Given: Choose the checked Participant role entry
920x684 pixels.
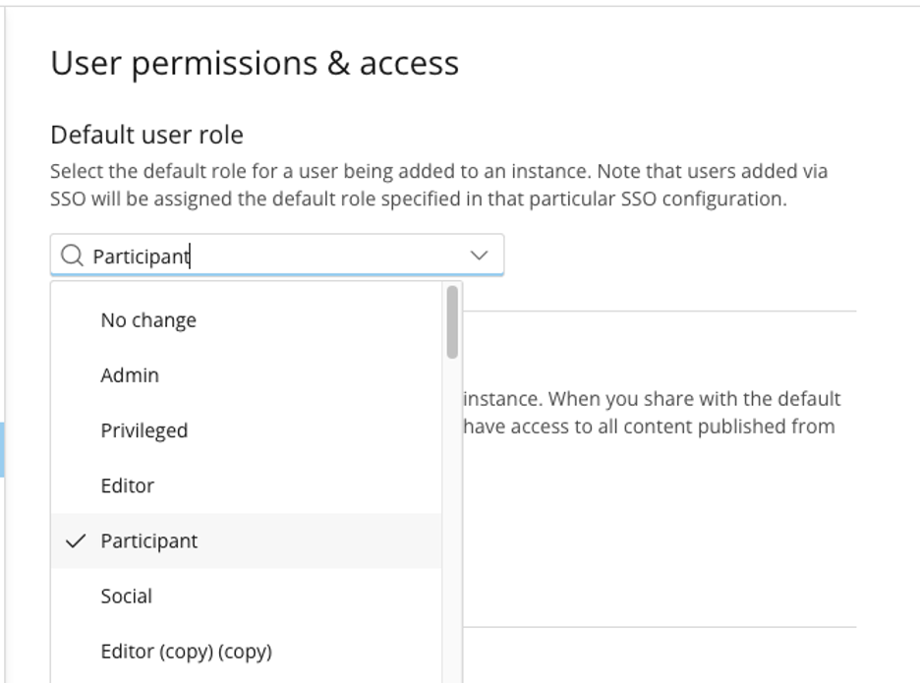Looking at the screenshot, I should tap(246, 541).
